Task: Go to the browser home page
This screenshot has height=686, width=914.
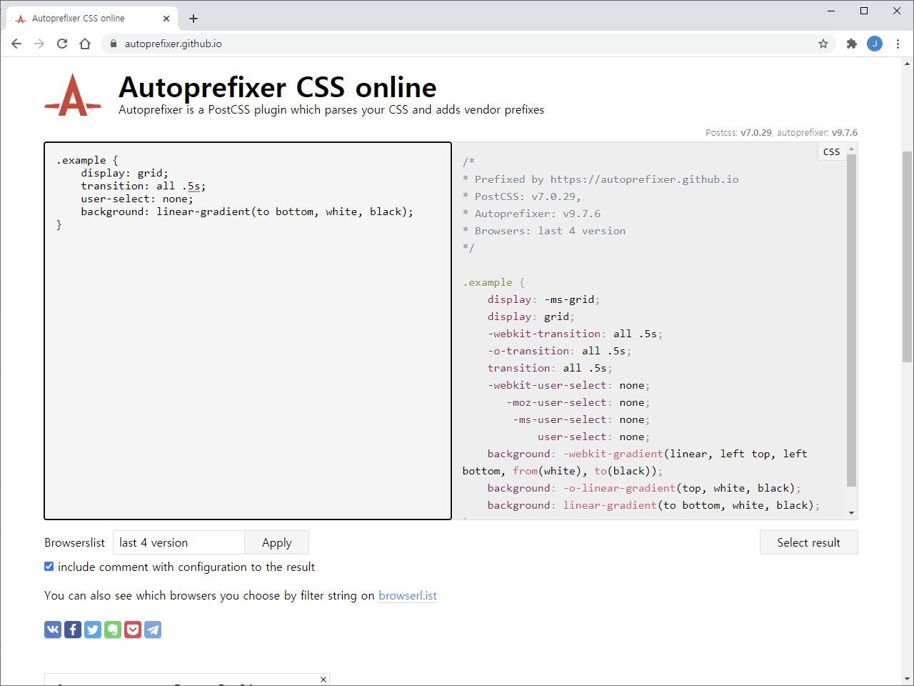Action: [x=85, y=44]
